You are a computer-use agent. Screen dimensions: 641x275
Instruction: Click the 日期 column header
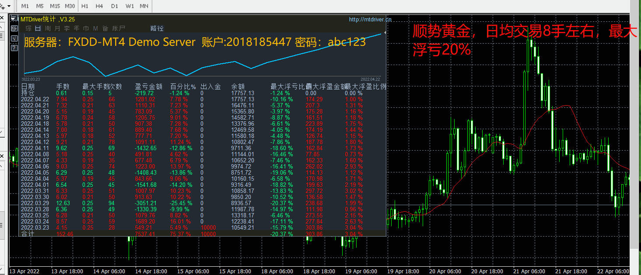pyautogui.click(x=28, y=87)
